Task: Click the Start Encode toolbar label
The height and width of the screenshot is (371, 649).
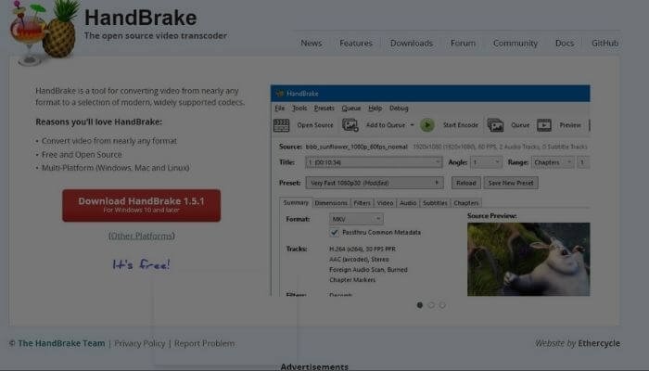Action: pos(461,125)
